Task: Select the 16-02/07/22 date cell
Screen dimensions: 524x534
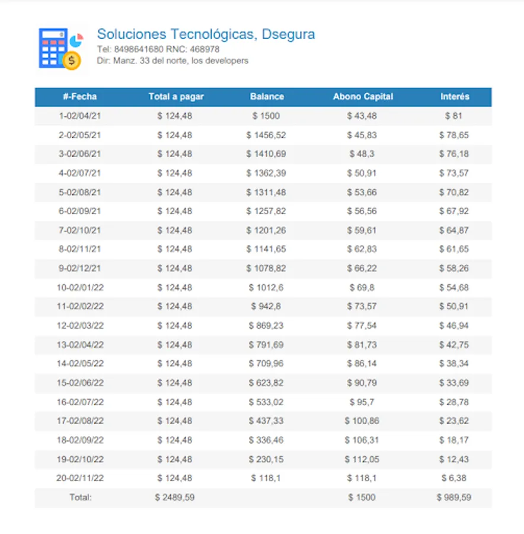Action: pyautogui.click(x=80, y=402)
